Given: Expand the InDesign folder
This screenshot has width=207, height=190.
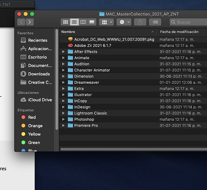Looking at the screenshot, I should [x=63, y=107].
